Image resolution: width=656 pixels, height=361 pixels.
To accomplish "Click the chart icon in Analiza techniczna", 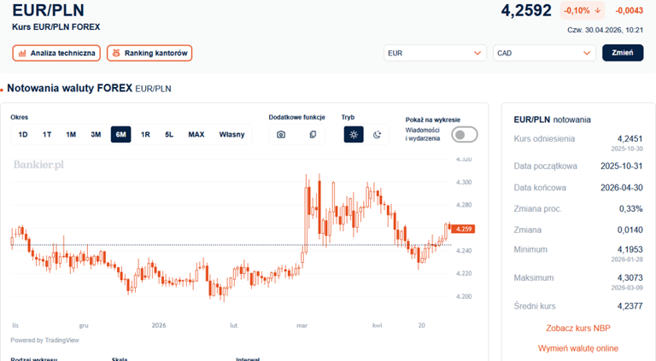I will click(x=22, y=53).
